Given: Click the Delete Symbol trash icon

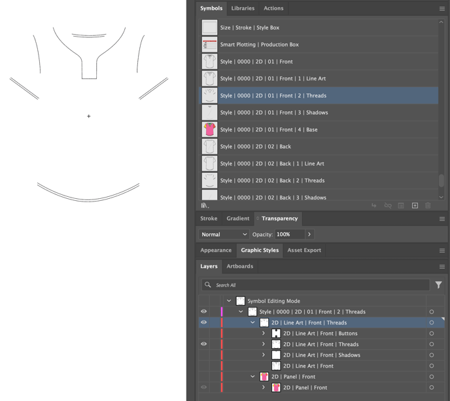Looking at the screenshot, I should [428, 205].
